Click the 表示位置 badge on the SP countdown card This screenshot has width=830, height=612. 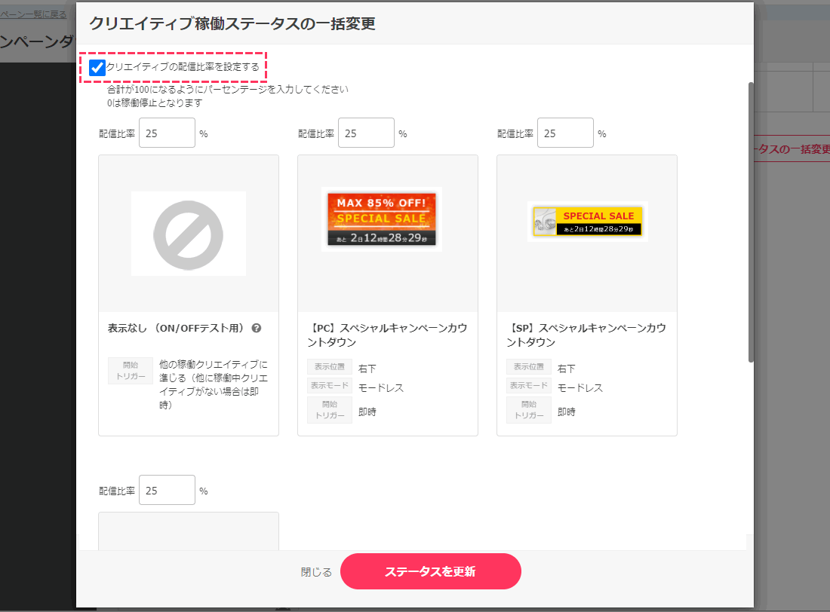pyautogui.click(x=528, y=366)
